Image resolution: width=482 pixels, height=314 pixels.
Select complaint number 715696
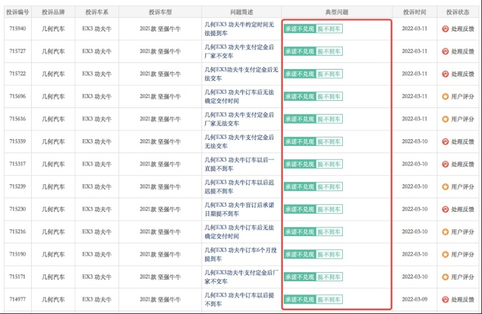click(18, 96)
